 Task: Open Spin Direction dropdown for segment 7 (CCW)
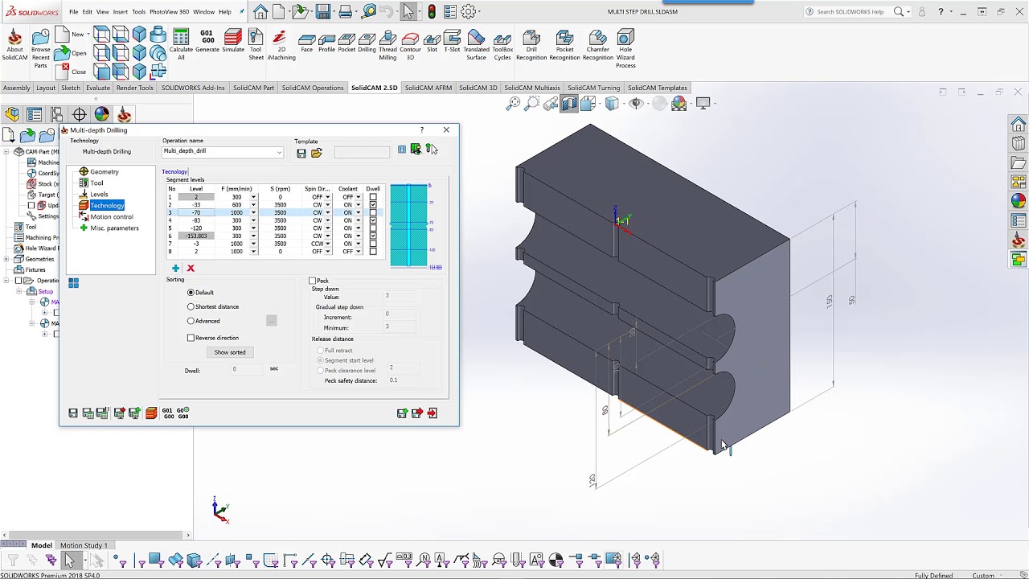point(327,244)
